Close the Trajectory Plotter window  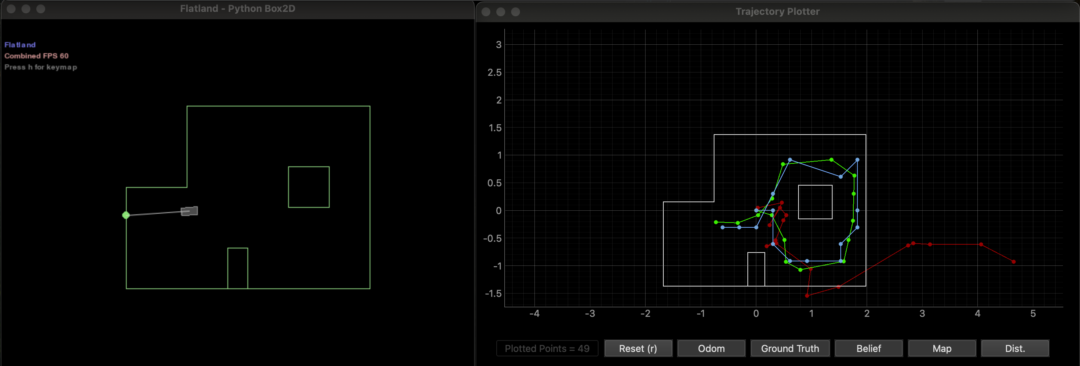(486, 12)
